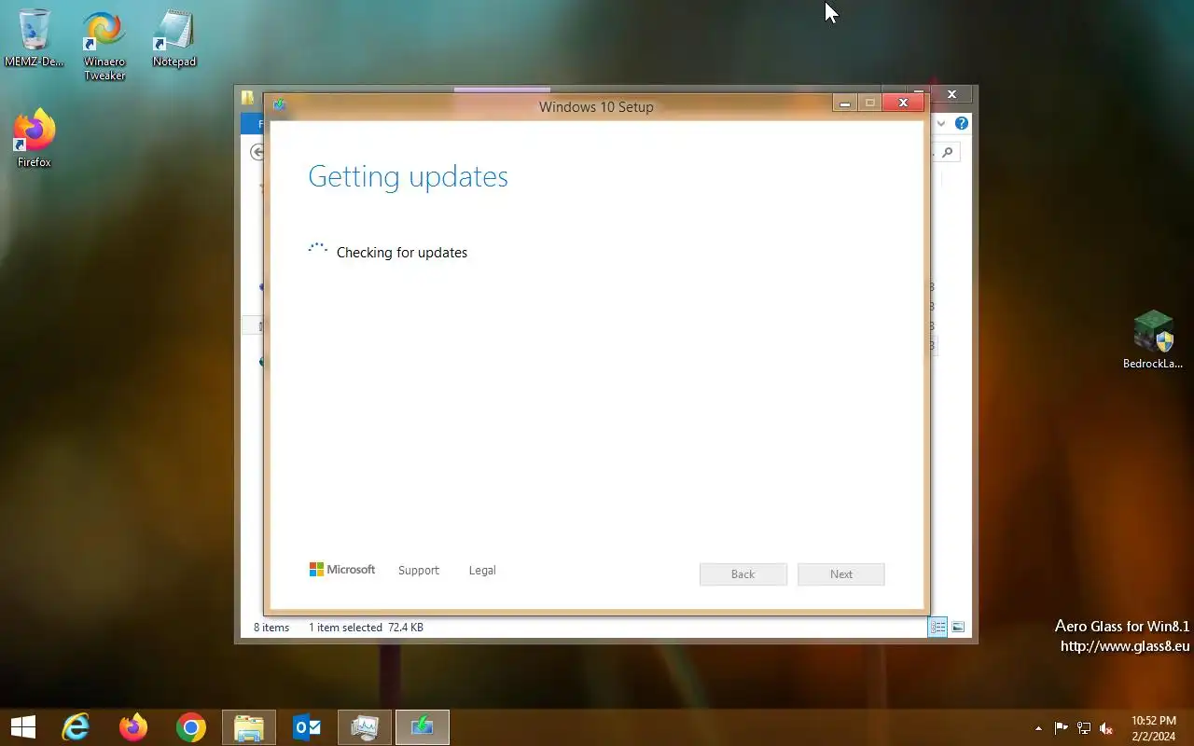Close the Windows 10 Setup window
The width and height of the screenshot is (1194, 746).
click(x=903, y=104)
